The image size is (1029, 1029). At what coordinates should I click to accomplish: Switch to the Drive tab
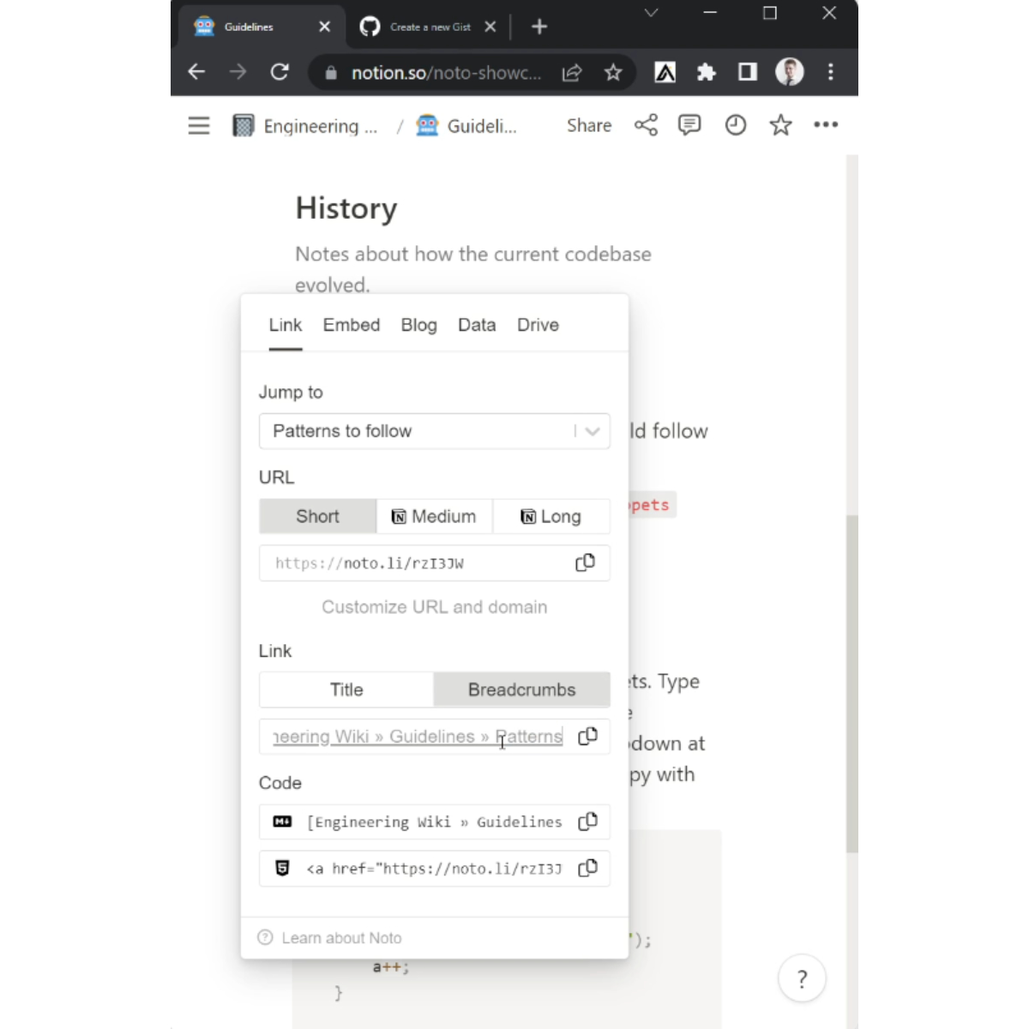tap(538, 325)
